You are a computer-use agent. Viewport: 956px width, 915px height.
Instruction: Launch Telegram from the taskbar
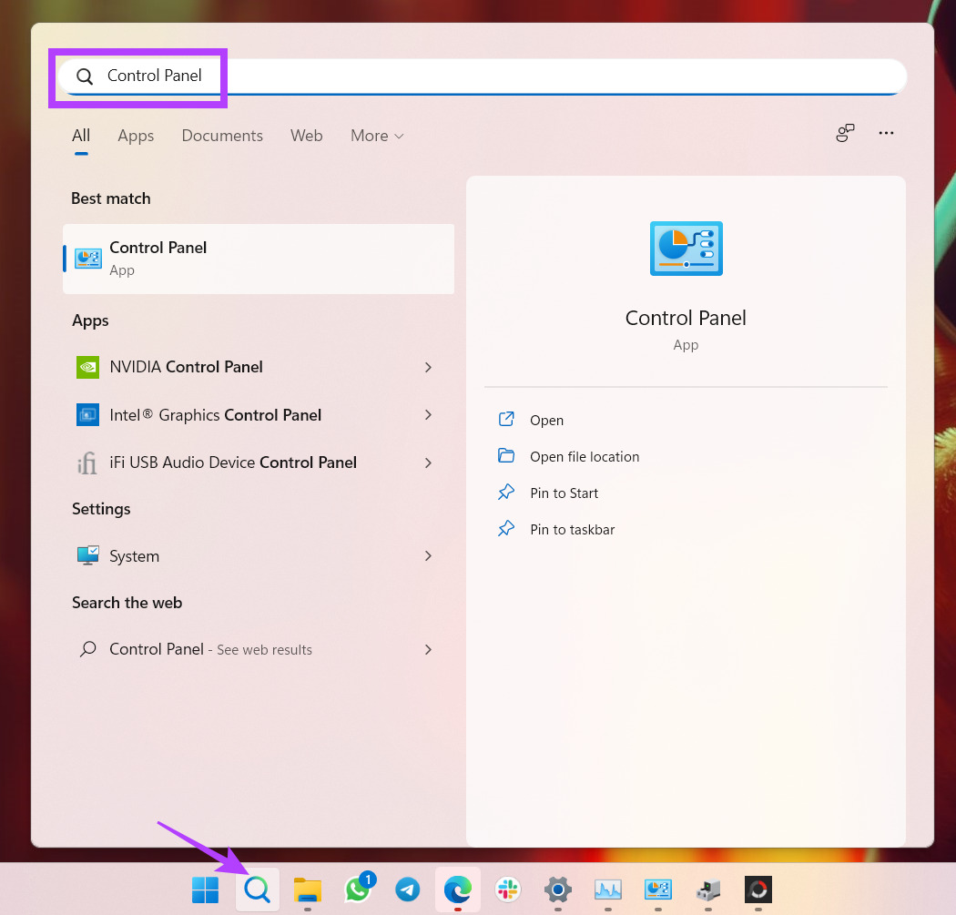click(x=407, y=890)
